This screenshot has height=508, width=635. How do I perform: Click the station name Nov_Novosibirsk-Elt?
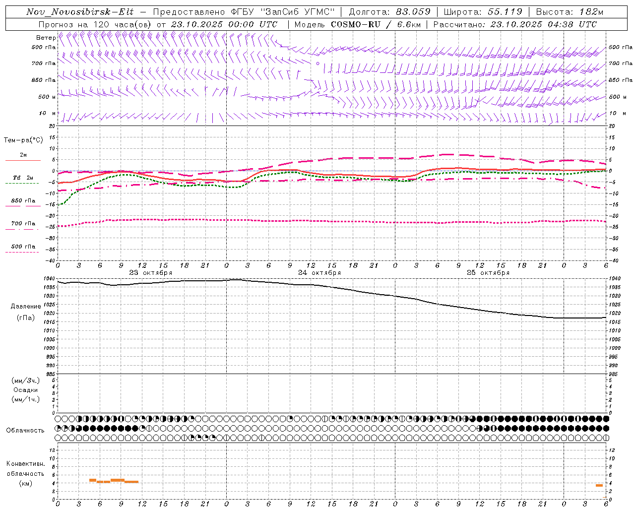[x=80, y=12]
